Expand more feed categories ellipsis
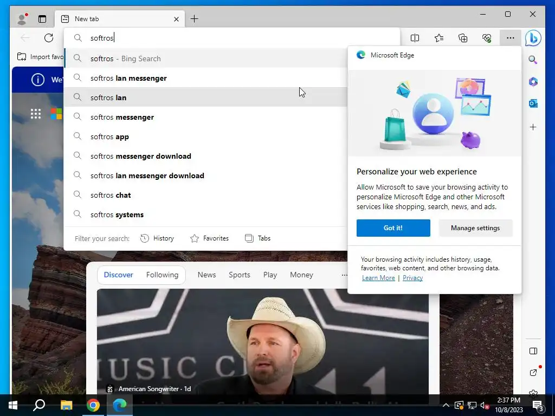The width and height of the screenshot is (555, 416). coord(344,275)
